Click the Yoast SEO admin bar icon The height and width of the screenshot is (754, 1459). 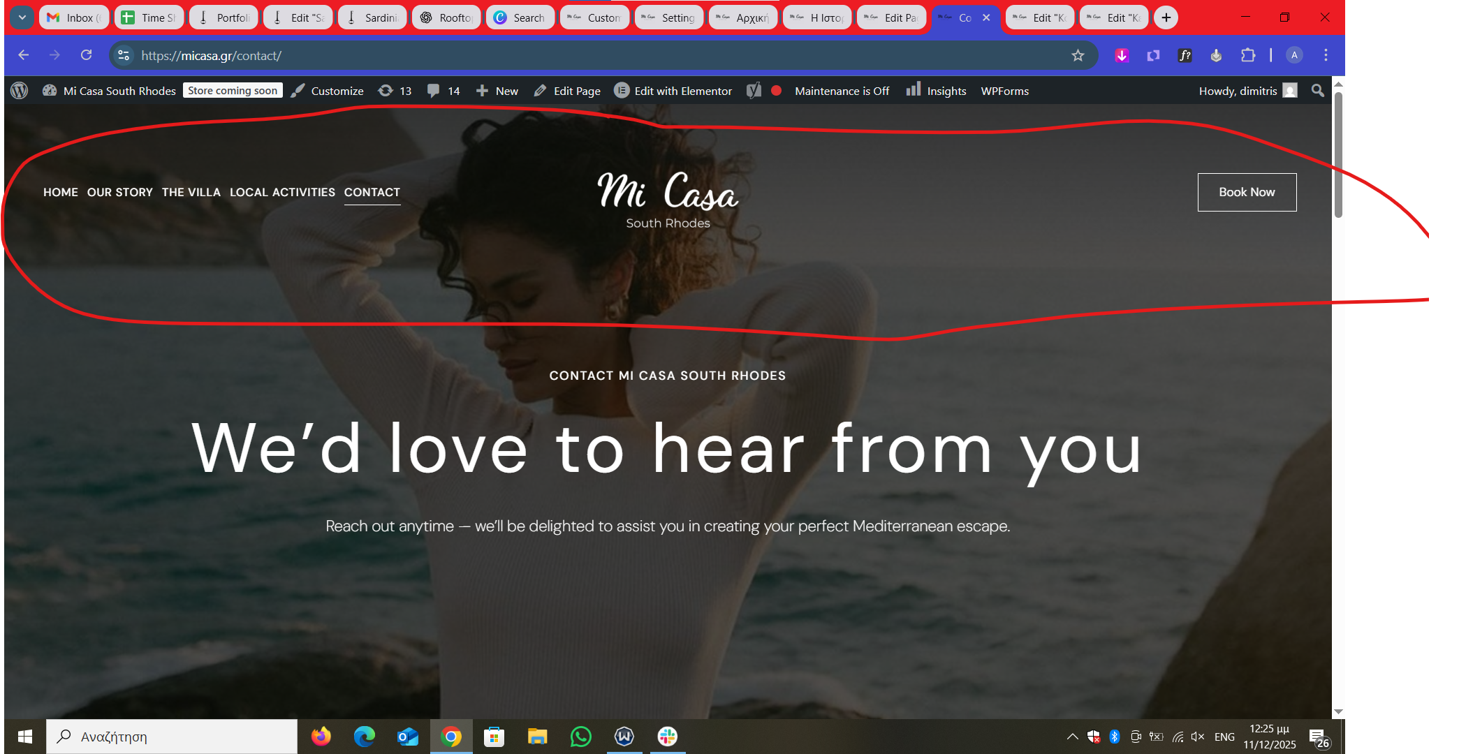click(x=754, y=91)
